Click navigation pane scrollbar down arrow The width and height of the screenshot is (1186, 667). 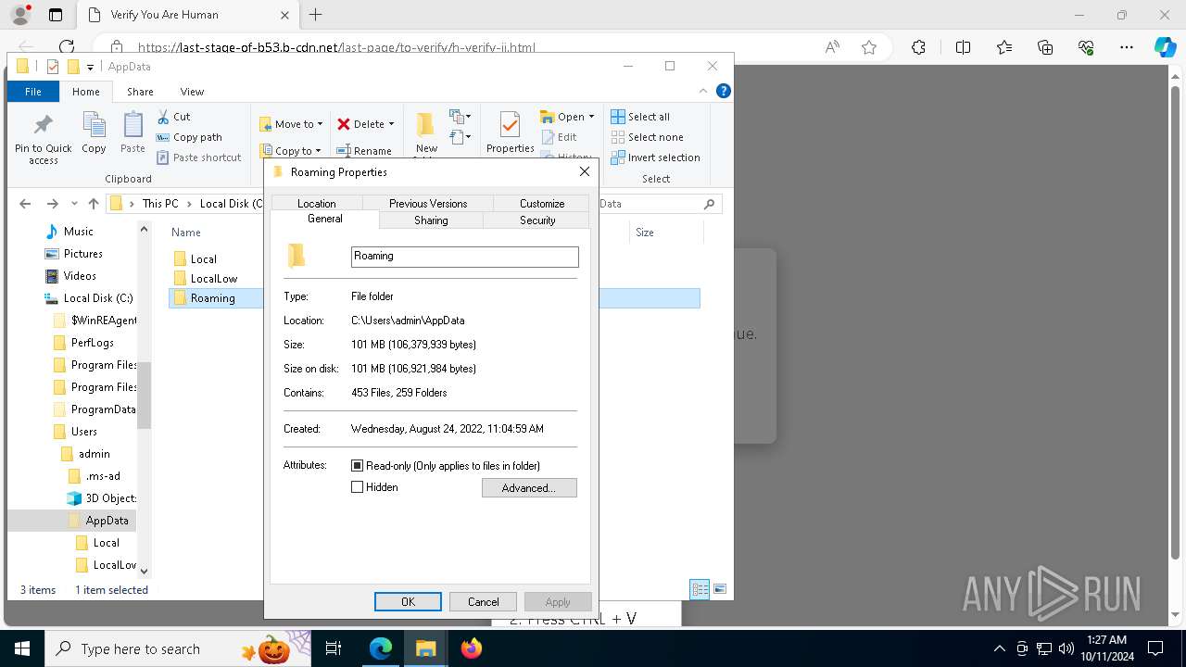pos(144,572)
